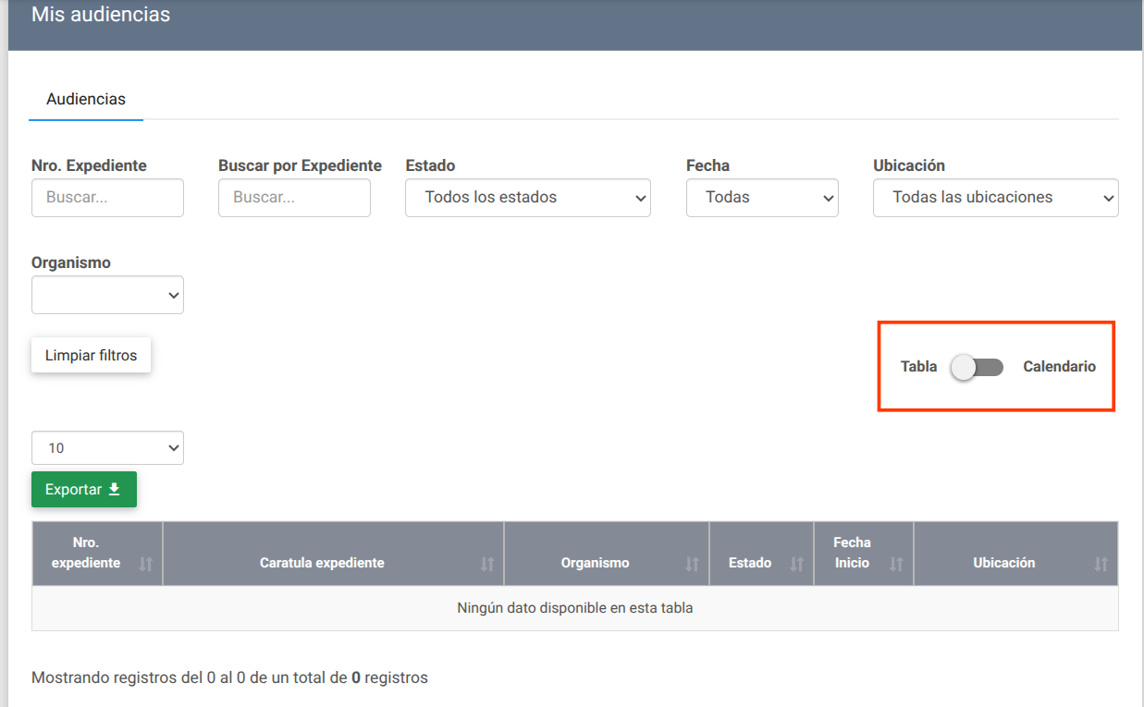1144x707 pixels.
Task: Select the Calendario label next to switch
Action: [1059, 367]
